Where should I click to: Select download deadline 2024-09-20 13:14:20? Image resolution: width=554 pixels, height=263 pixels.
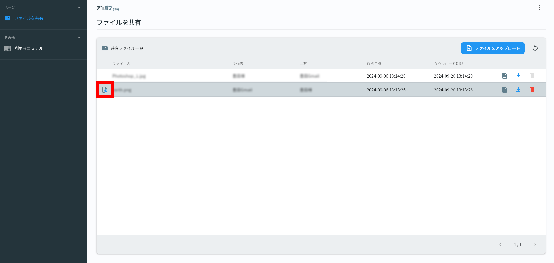point(453,76)
